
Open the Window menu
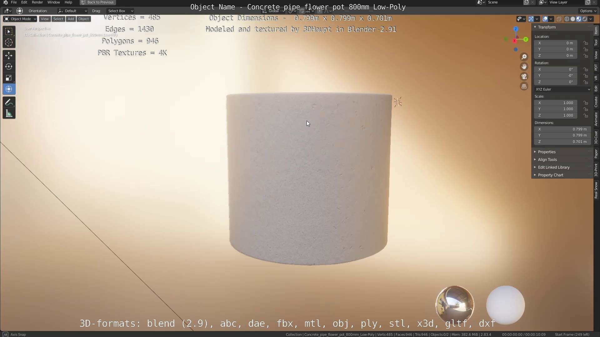[x=53, y=2]
